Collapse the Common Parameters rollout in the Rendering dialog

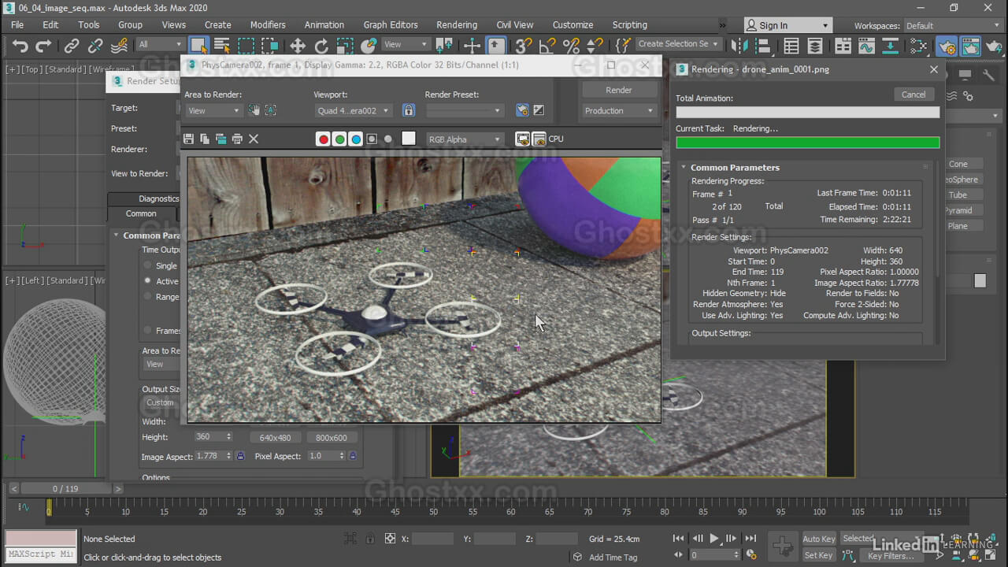point(684,167)
